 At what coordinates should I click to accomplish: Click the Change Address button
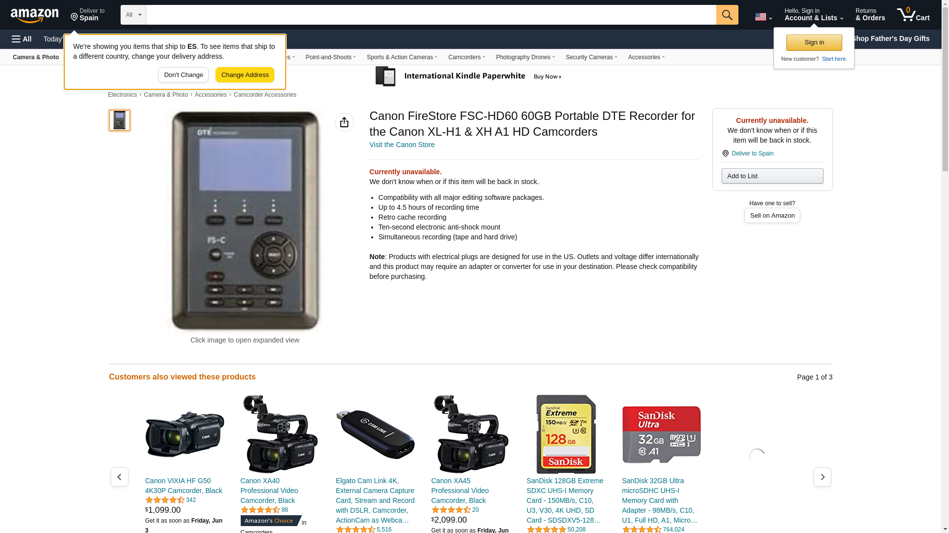(245, 75)
